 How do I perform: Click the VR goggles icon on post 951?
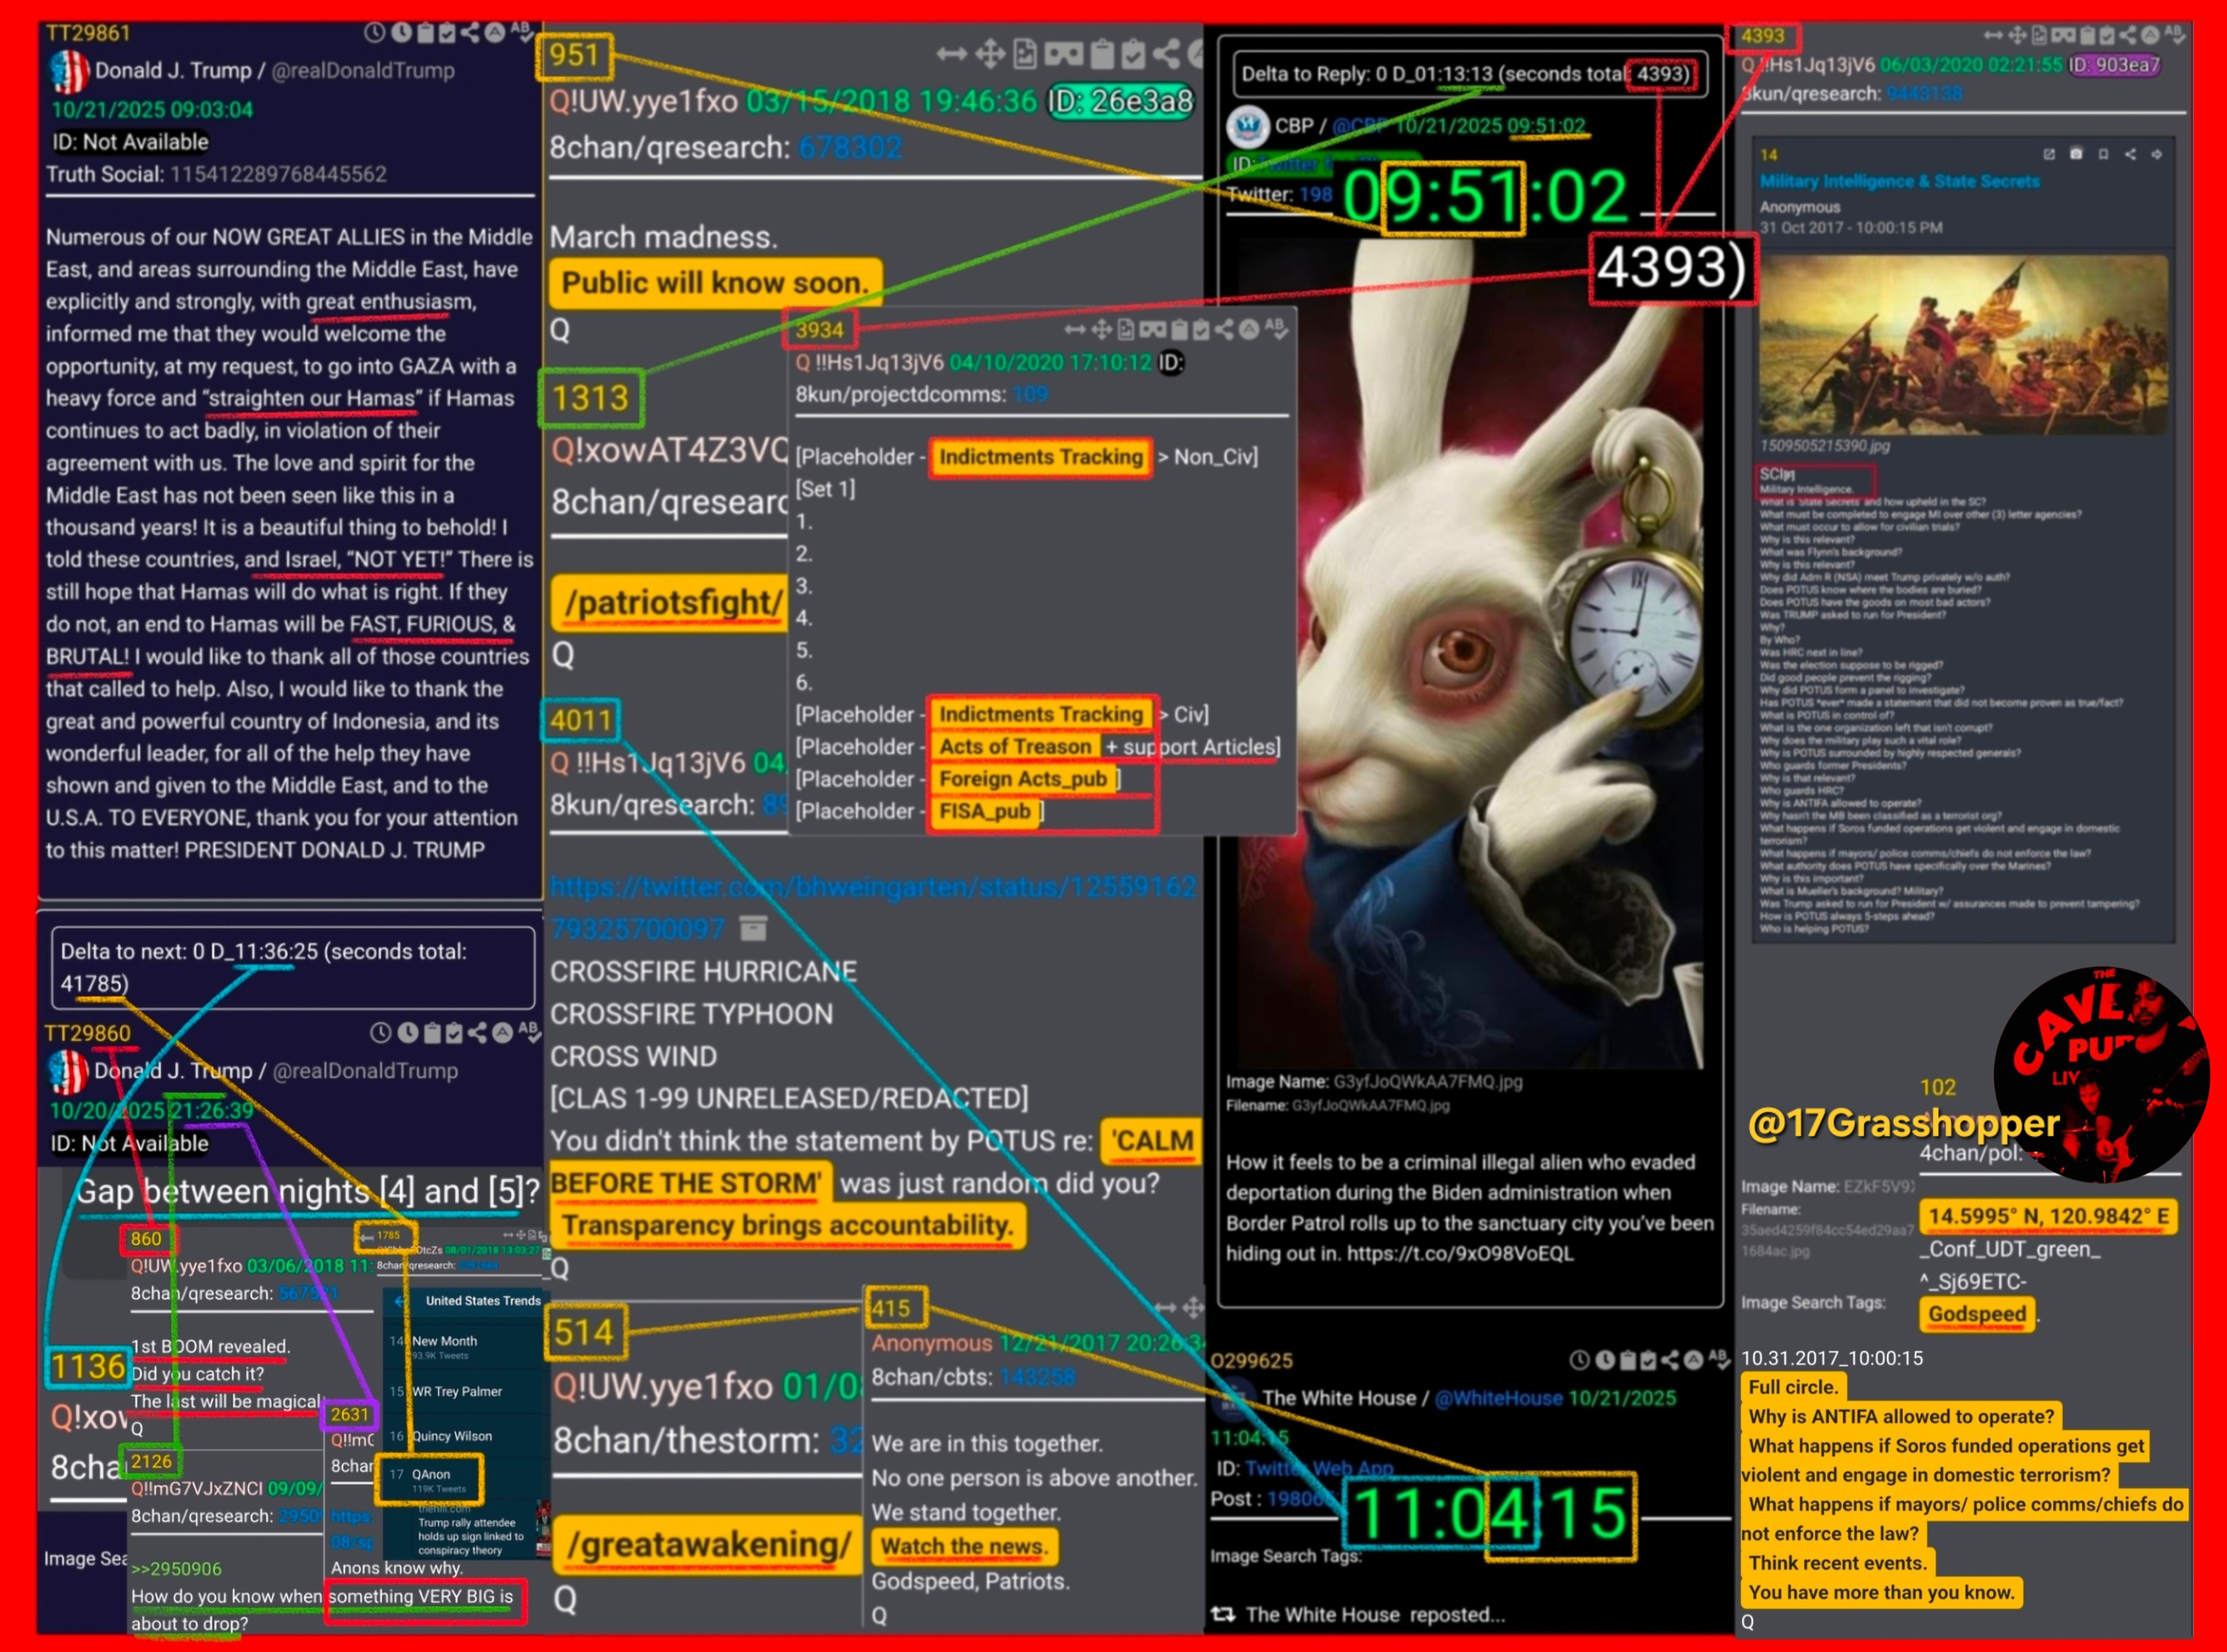[x=1063, y=54]
